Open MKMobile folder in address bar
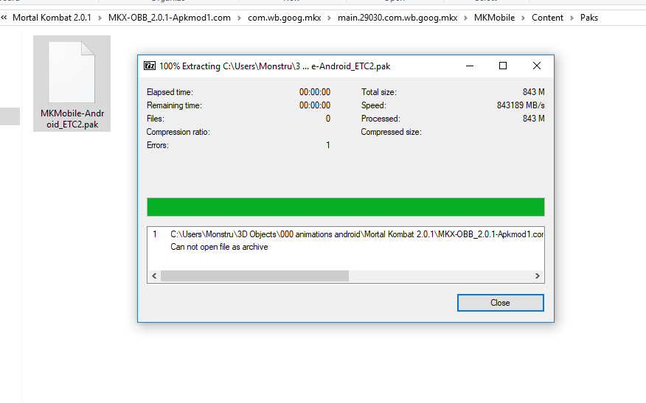The width and height of the screenshot is (646, 403). point(494,18)
